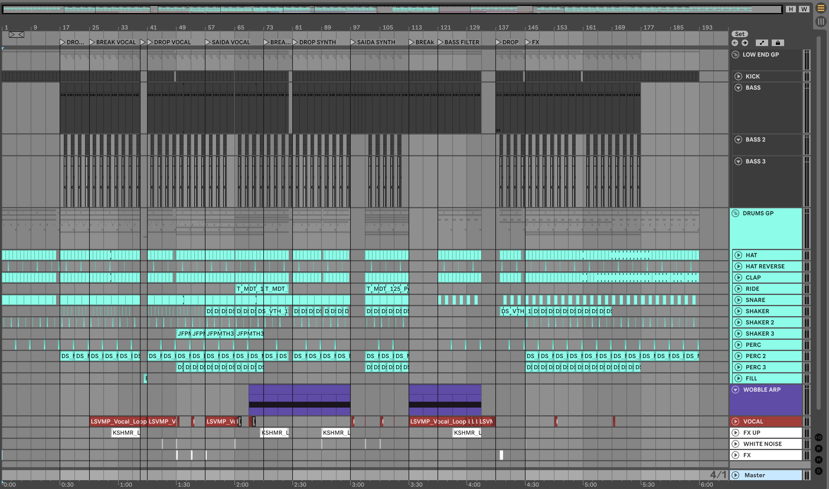Click the DRUMS GP group fold icon

[x=735, y=213]
